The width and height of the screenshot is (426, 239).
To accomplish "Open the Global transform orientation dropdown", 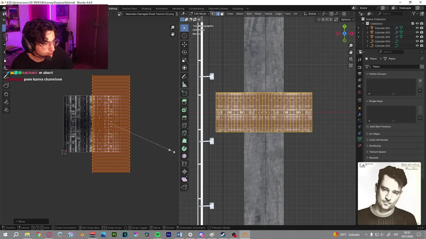I will [x=312, y=14].
